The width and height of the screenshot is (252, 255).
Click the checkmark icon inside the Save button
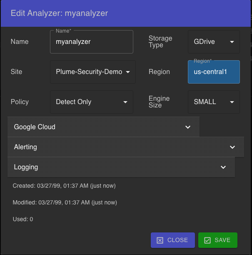[x=207, y=240]
